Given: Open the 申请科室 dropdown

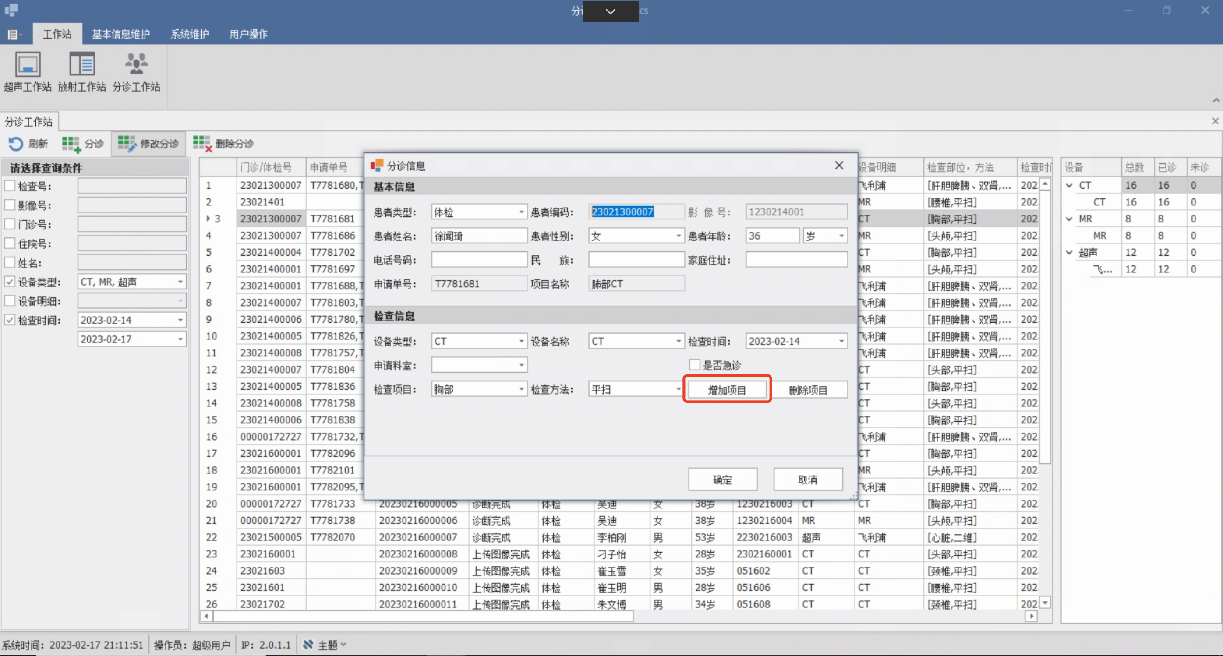Looking at the screenshot, I should click(x=521, y=365).
